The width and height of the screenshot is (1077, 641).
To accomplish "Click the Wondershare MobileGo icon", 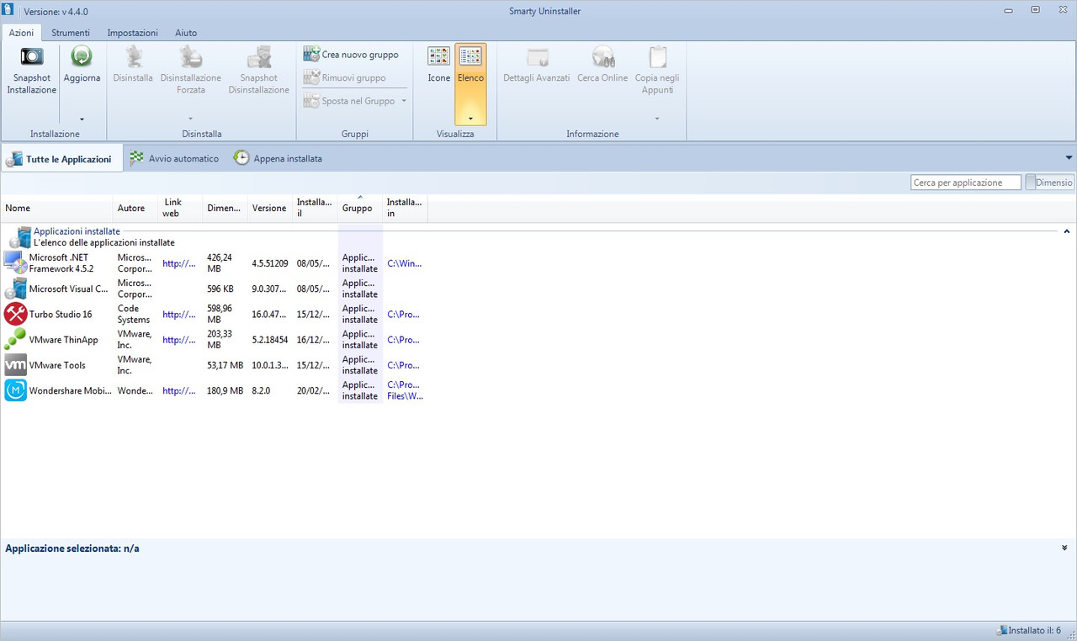I will pyautogui.click(x=15, y=390).
